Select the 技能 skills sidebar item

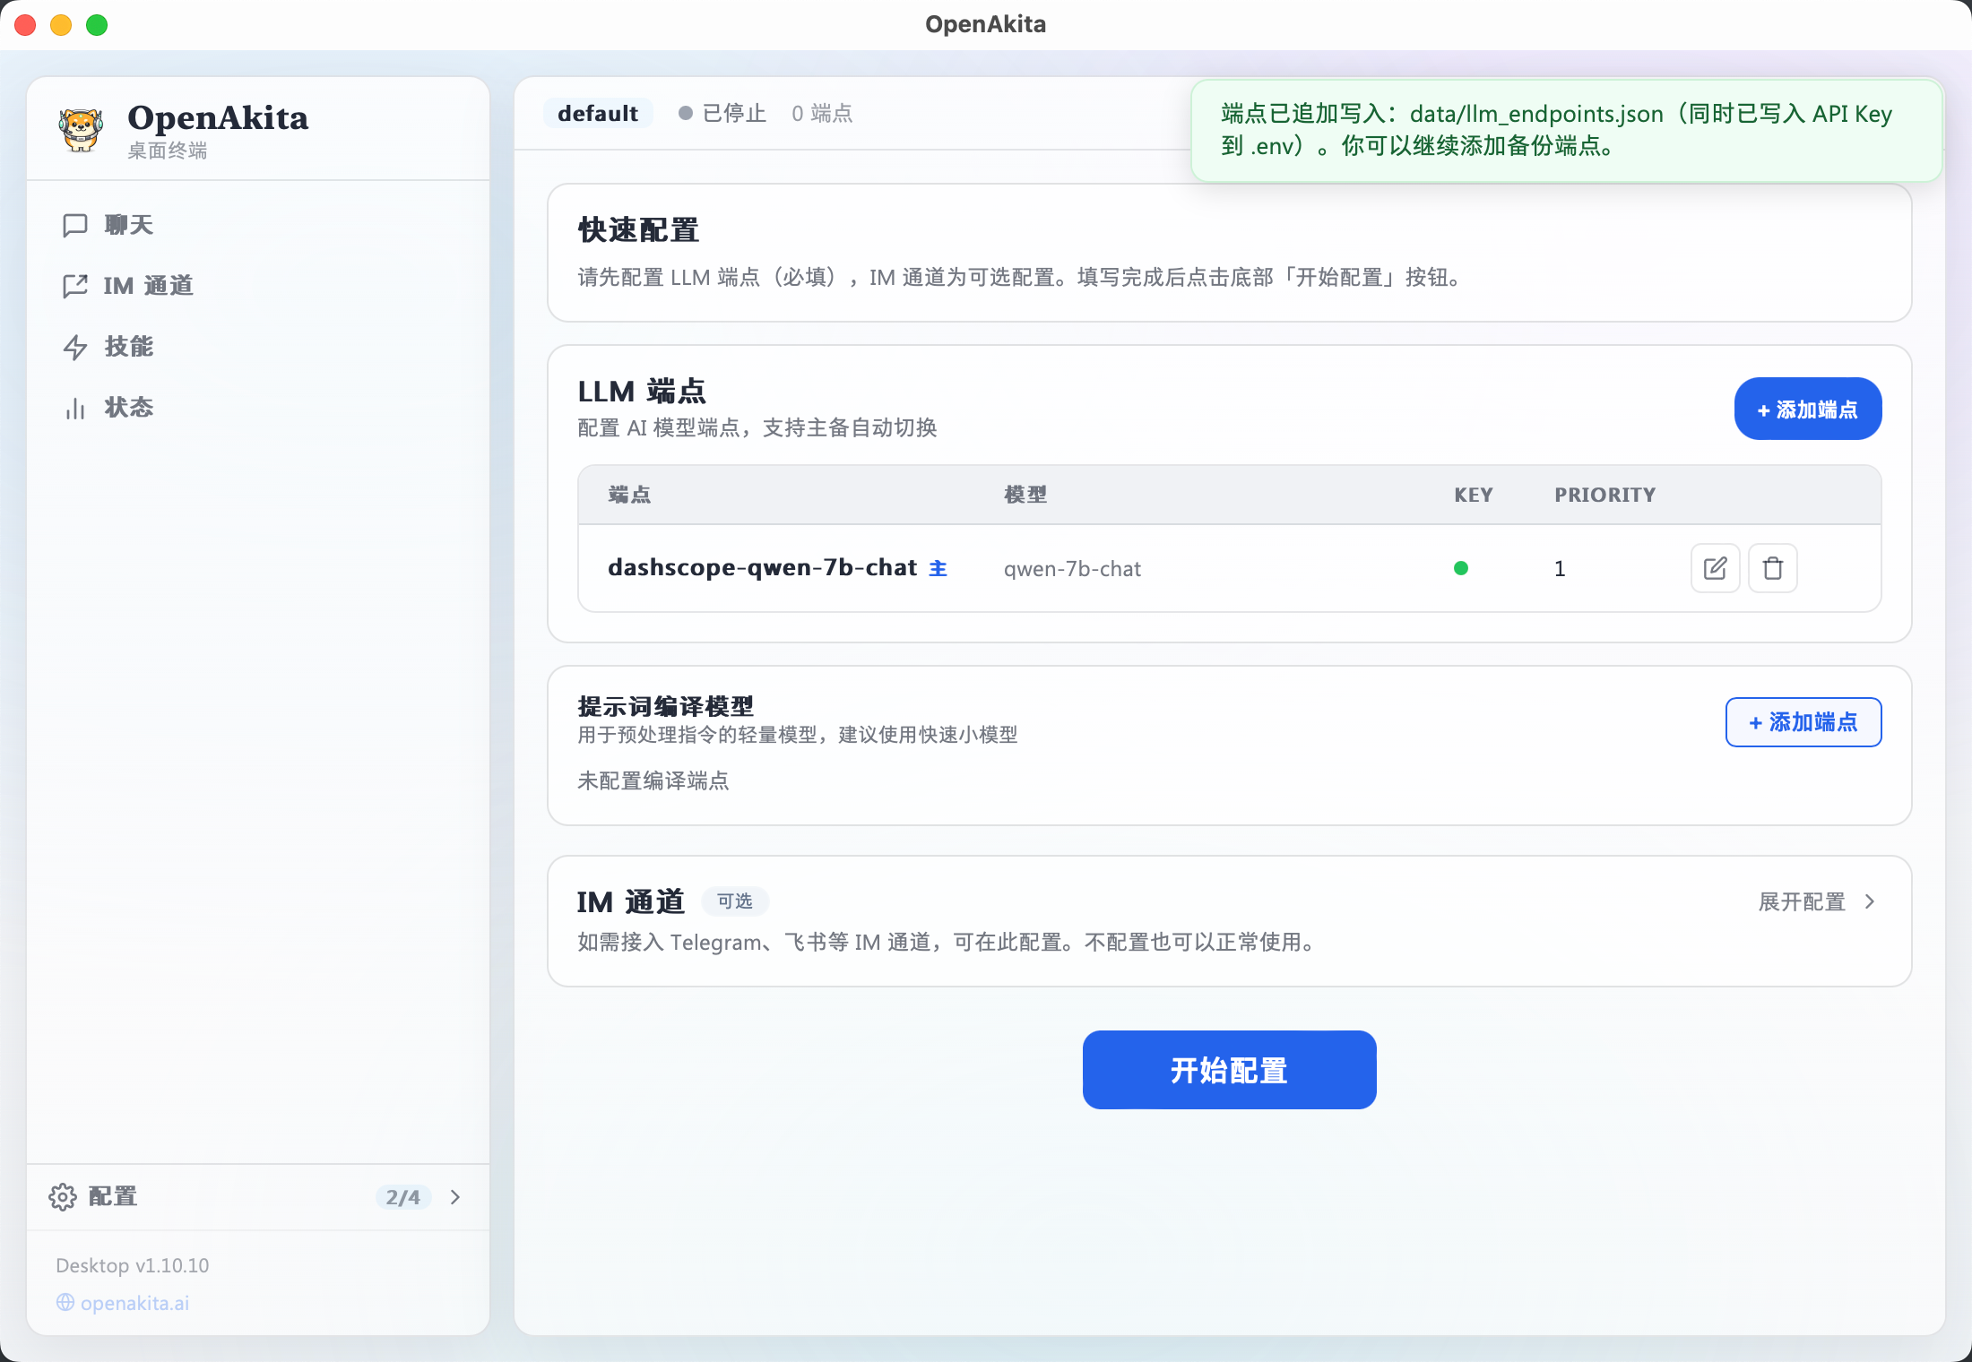pyautogui.click(x=129, y=347)
